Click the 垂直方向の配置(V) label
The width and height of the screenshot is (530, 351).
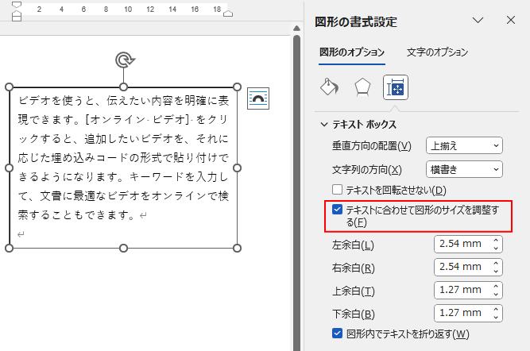[x=371, y=146]
